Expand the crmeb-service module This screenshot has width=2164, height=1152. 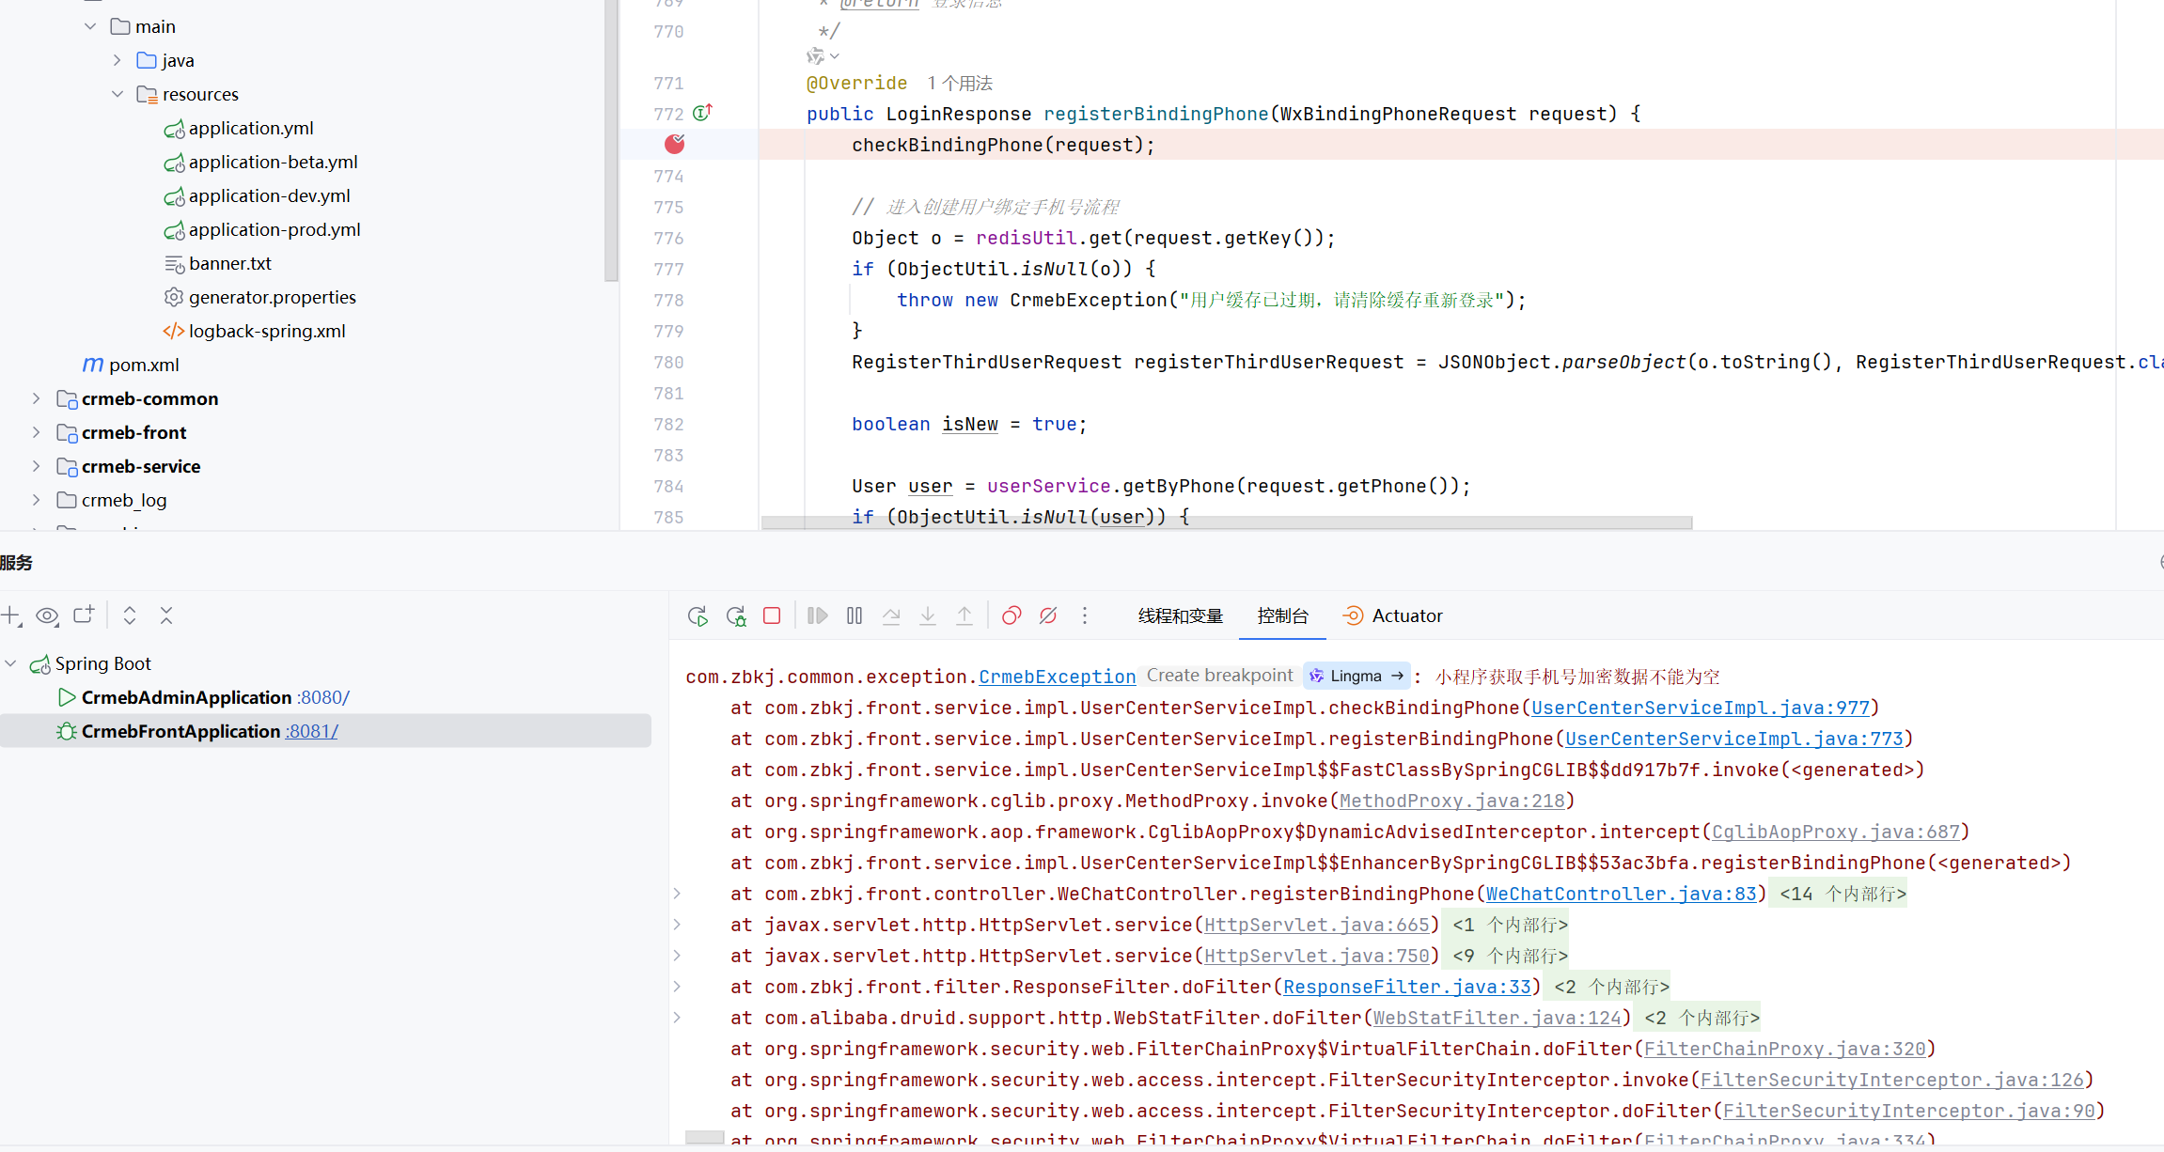tap(36, 466)
